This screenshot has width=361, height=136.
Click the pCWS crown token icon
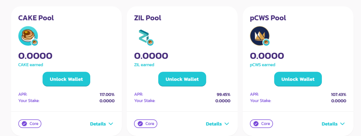click(259, 36)
